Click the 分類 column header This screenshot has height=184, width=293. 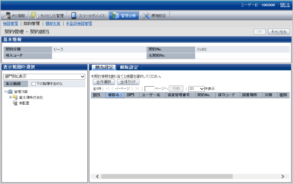(270, 95)
